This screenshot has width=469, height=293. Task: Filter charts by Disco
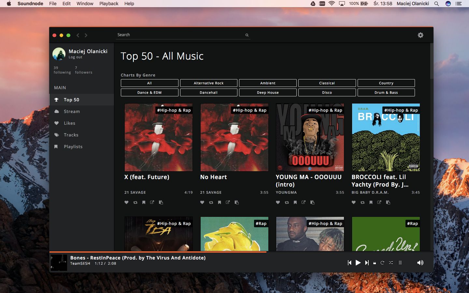tap(327, 92)
